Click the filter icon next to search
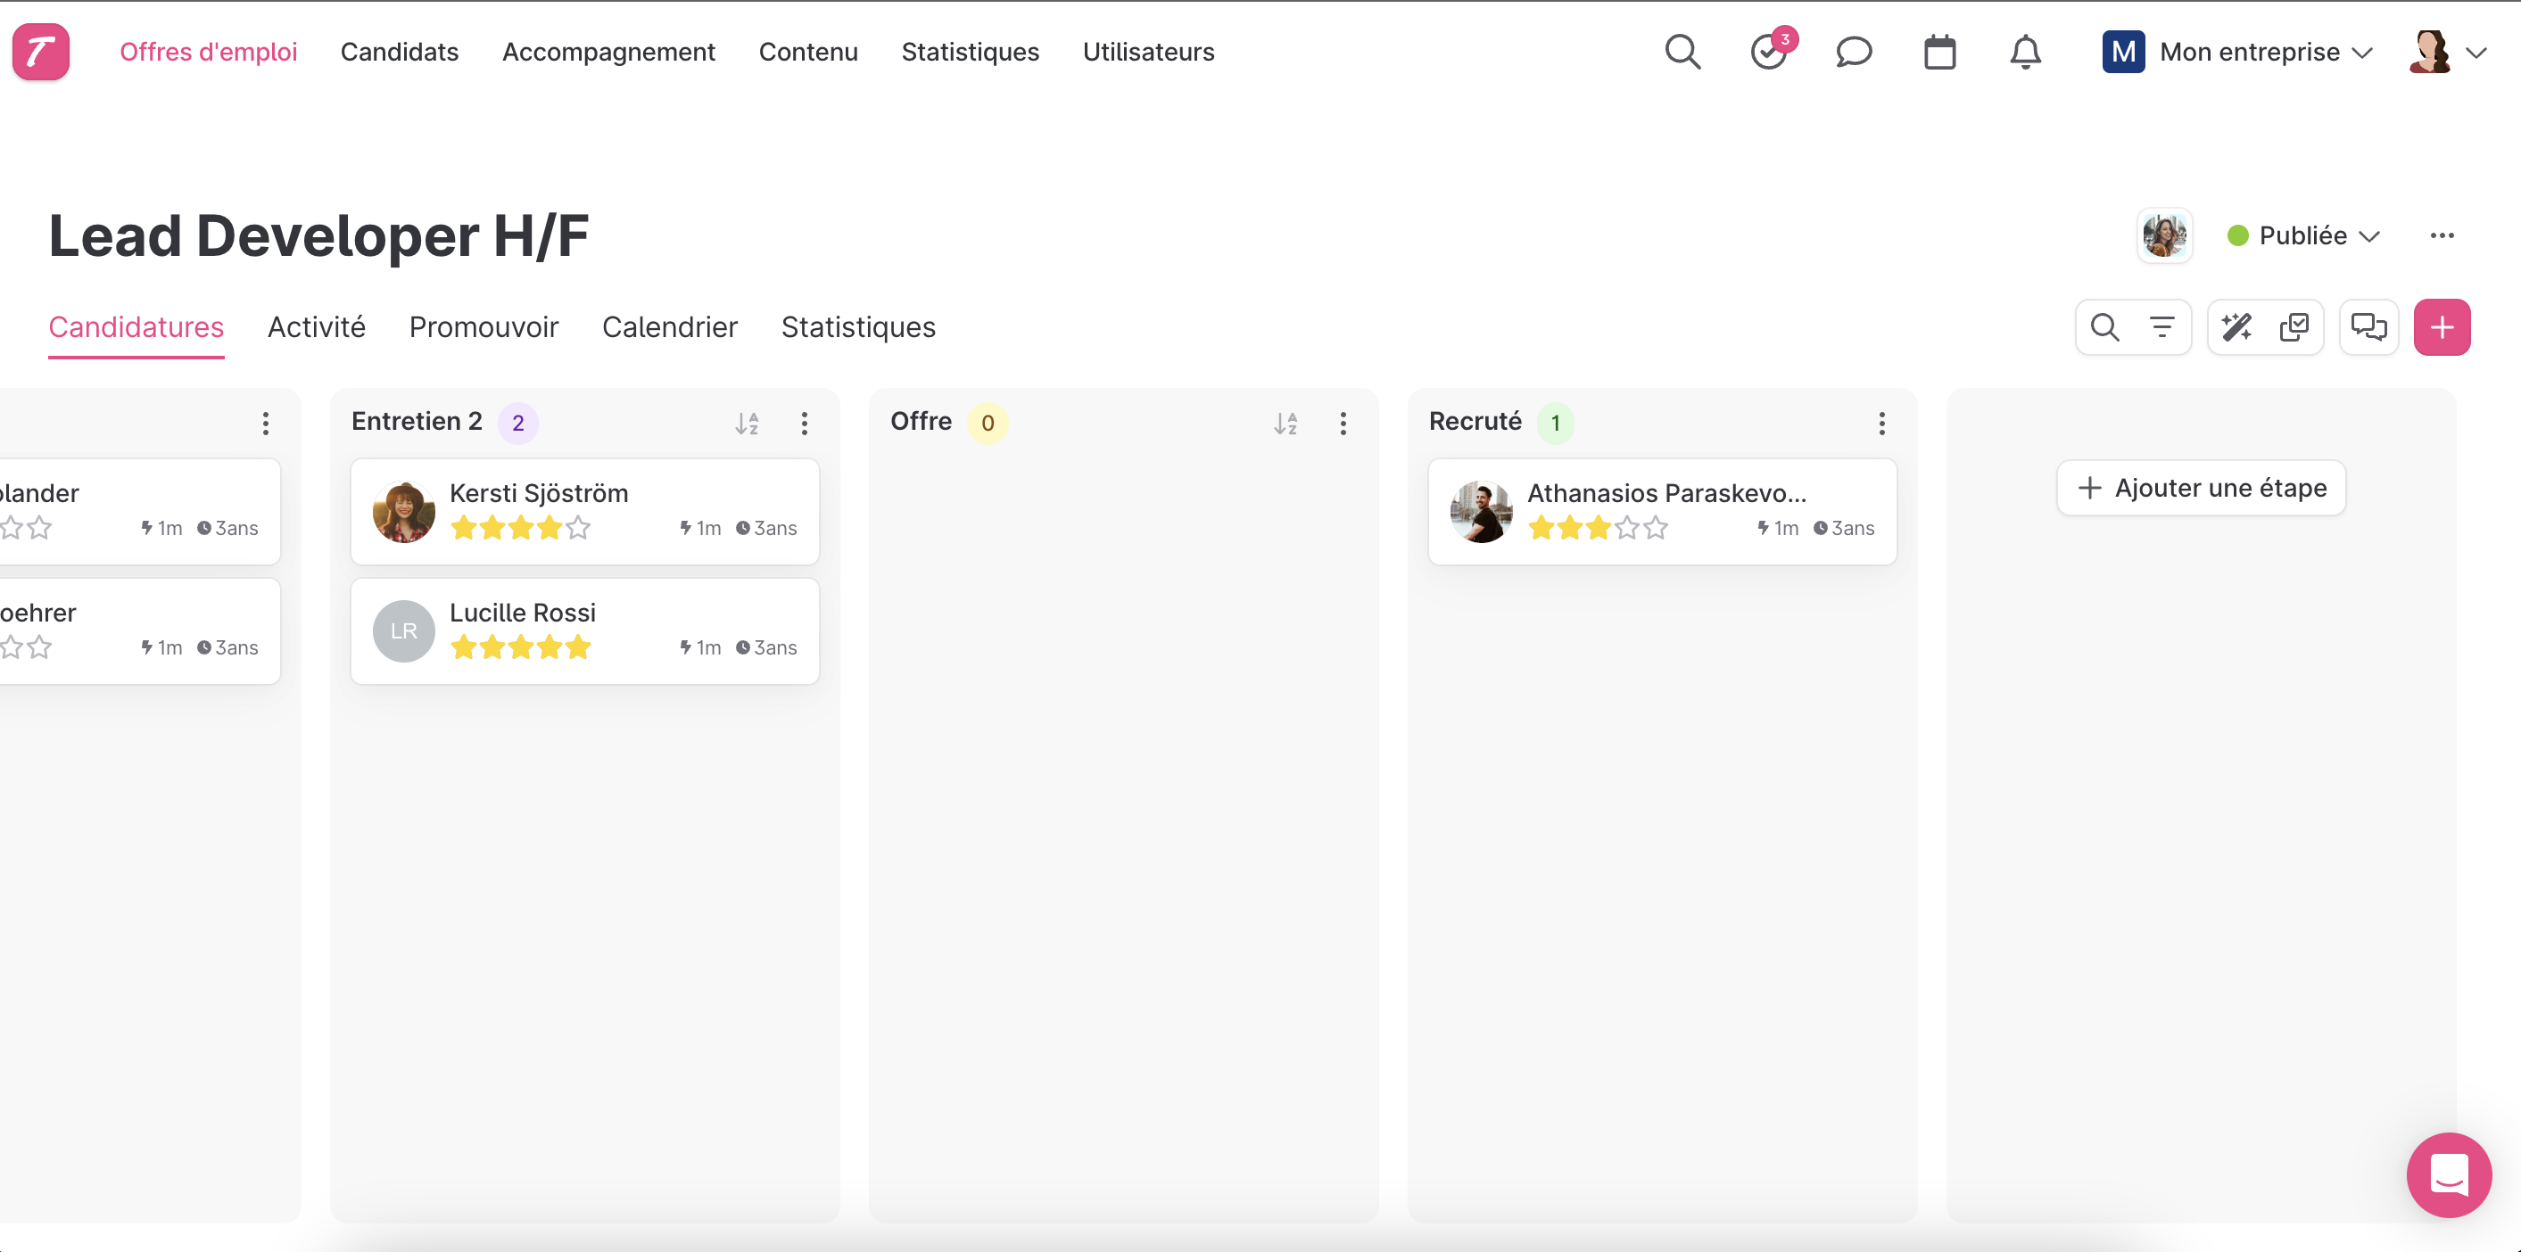 click(2162, 328)
